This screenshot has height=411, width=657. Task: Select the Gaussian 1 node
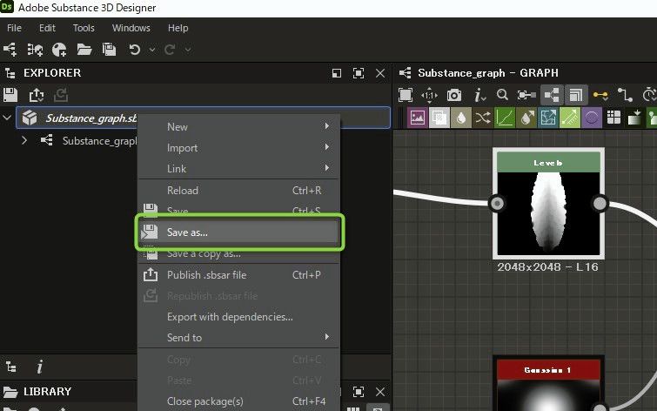click(x=548, y=384)
